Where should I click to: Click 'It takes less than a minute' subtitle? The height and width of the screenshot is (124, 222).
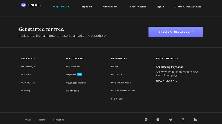(x=62, y=36)
